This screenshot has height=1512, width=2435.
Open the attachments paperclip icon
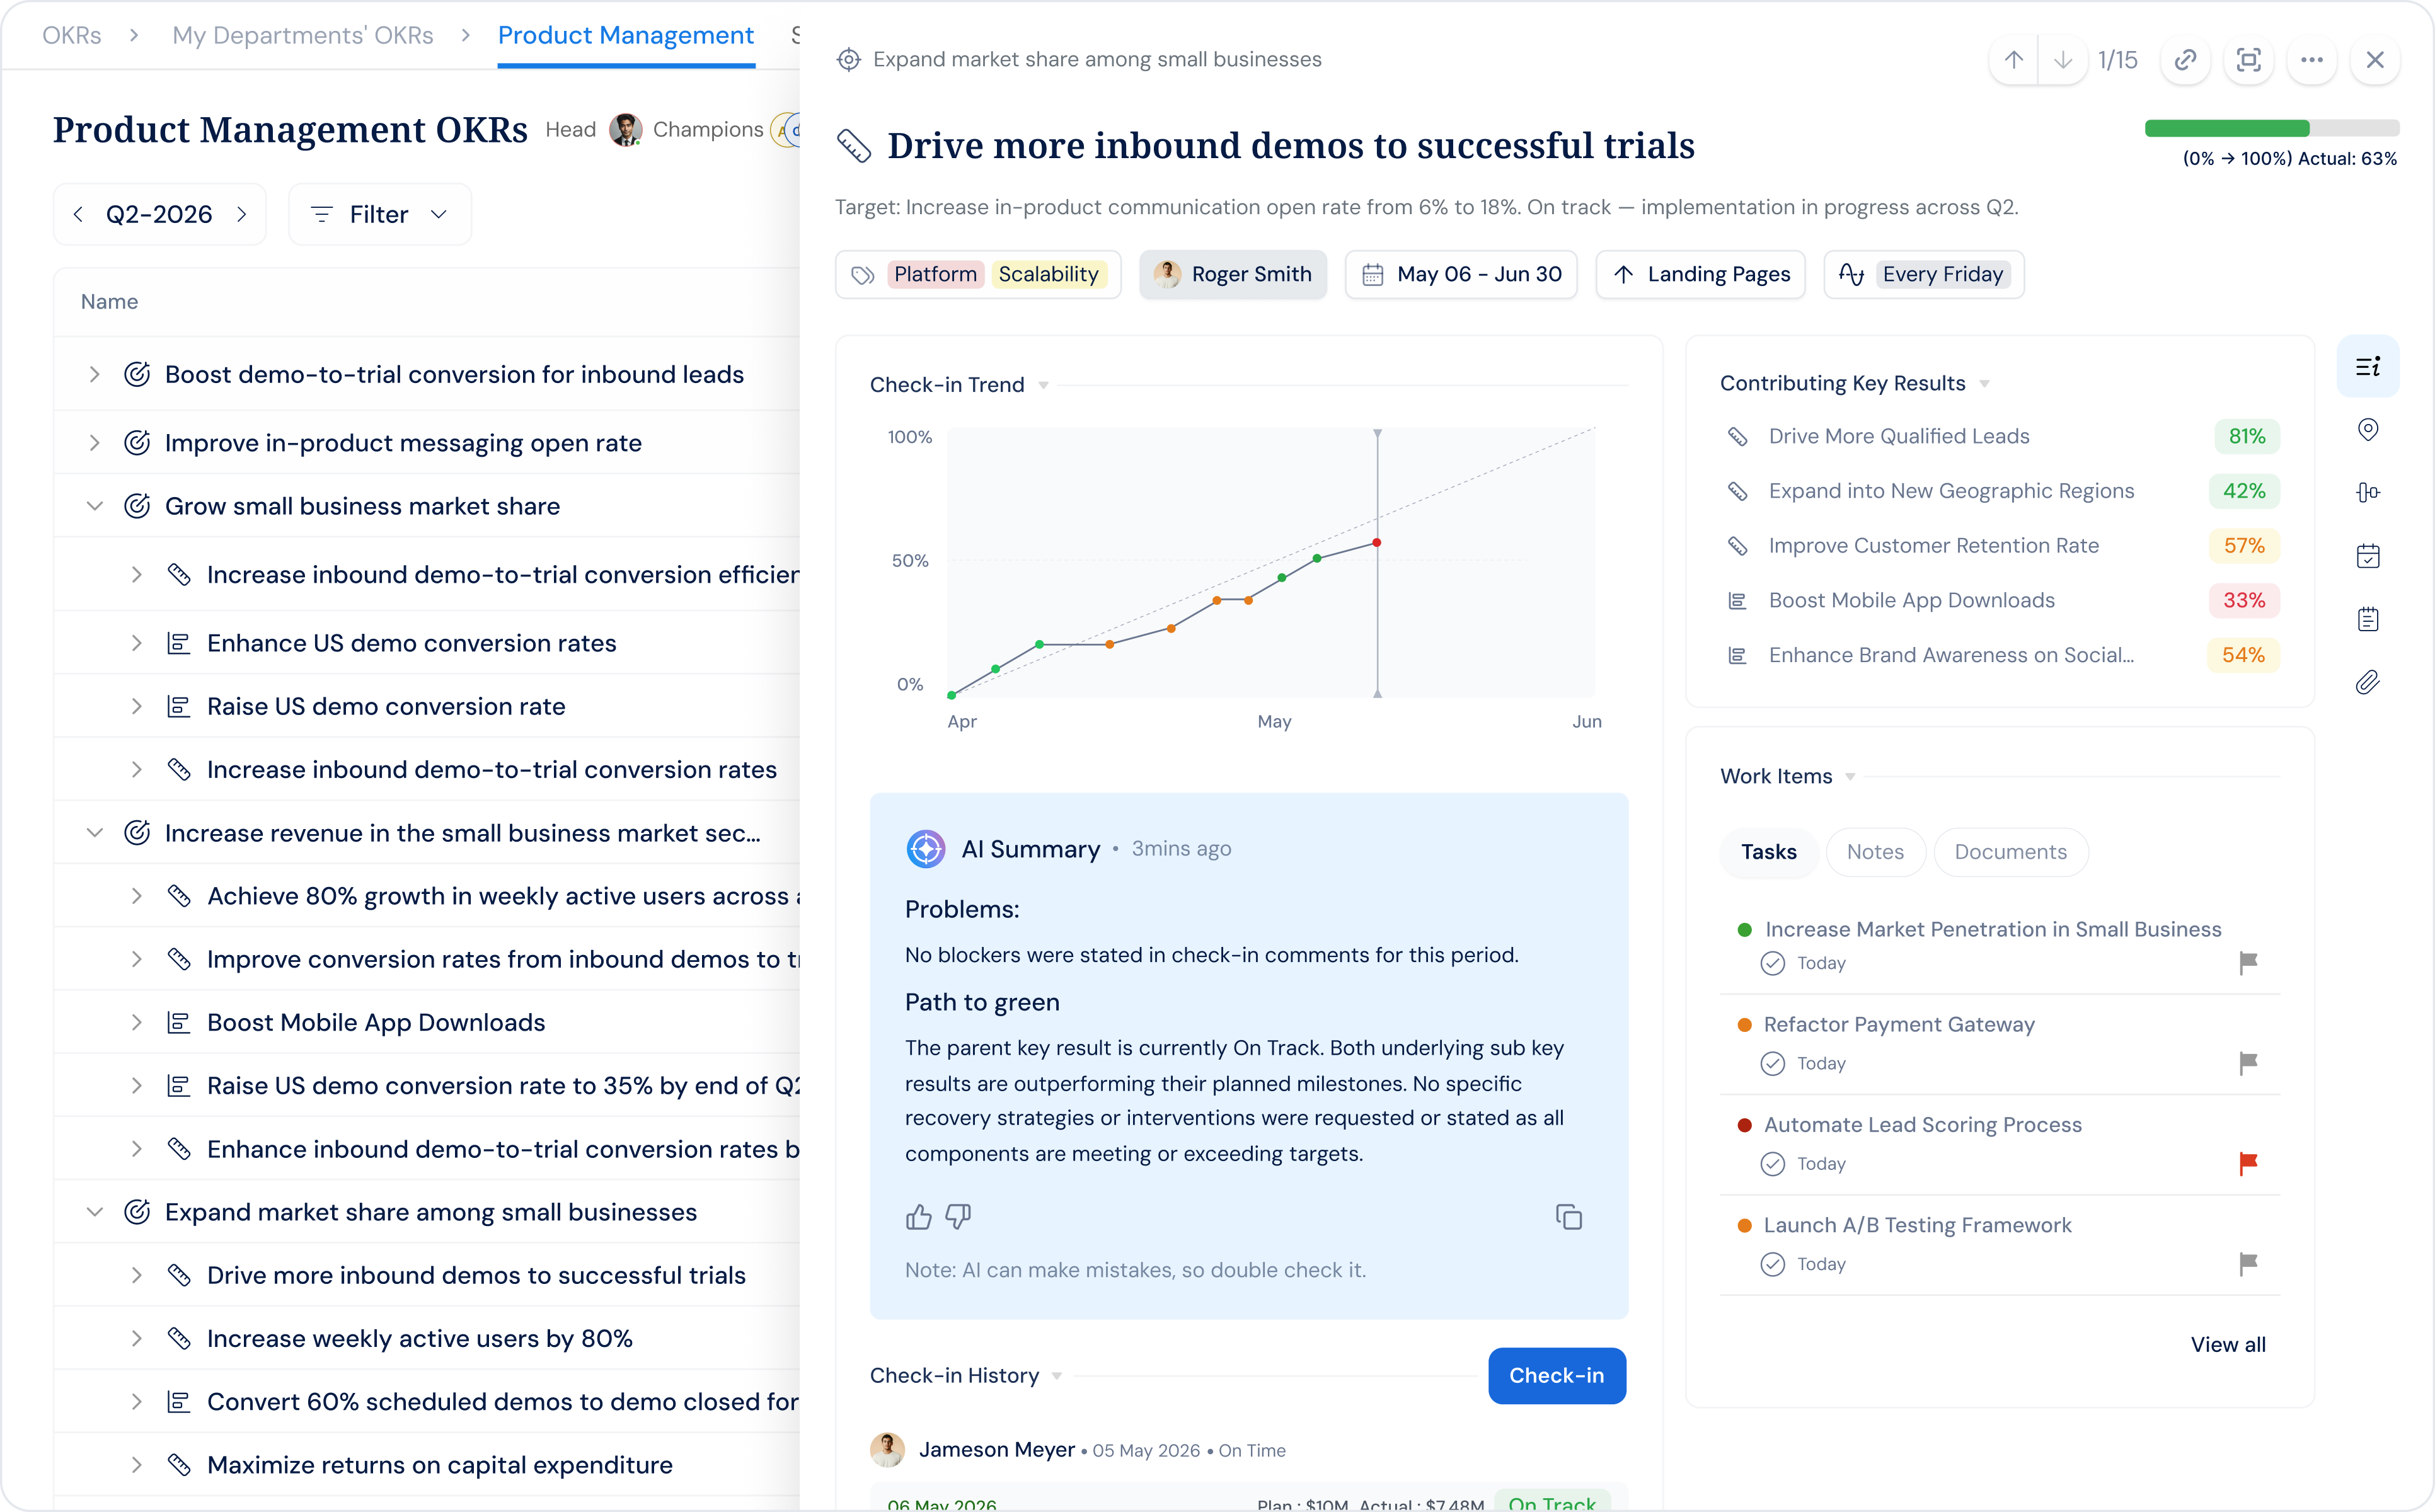(x=2367, y=682)
